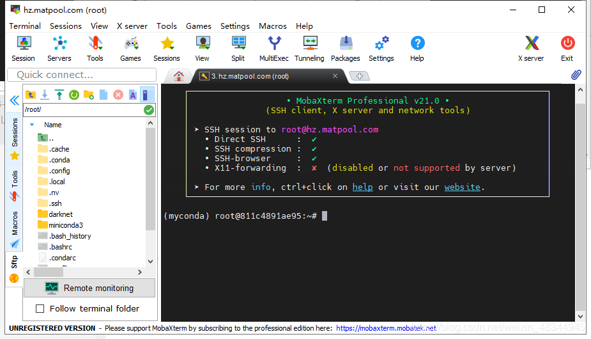Select the darknet folder
Viewport: 591px width, 339px height.
(x=55, y=214)
